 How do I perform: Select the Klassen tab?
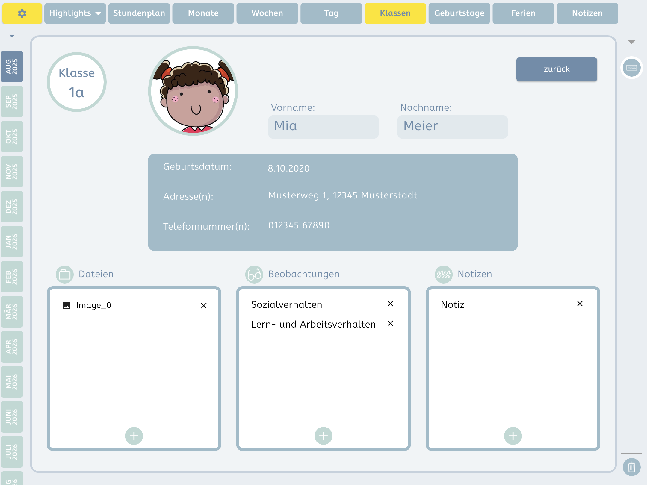click(x=395, y=13)
